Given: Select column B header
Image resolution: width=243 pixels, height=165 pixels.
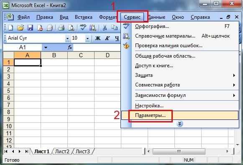Looking at the screenshot, I should [54, 55].
